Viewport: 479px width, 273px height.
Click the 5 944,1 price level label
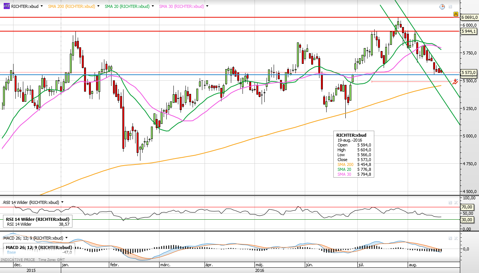(469, 31)
